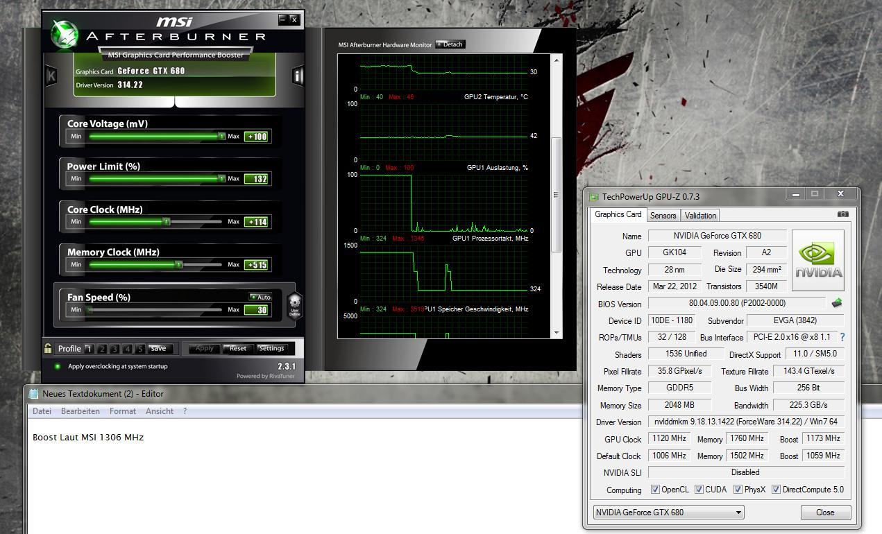The height and width of the screenshot is (534, 882).
Task: Click the NVIDIA logo in GPU-Z
Action: pyautogui.click(x=818, y=260)
